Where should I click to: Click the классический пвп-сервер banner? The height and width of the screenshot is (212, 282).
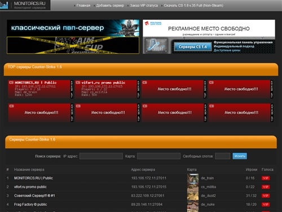click(73, 28)
